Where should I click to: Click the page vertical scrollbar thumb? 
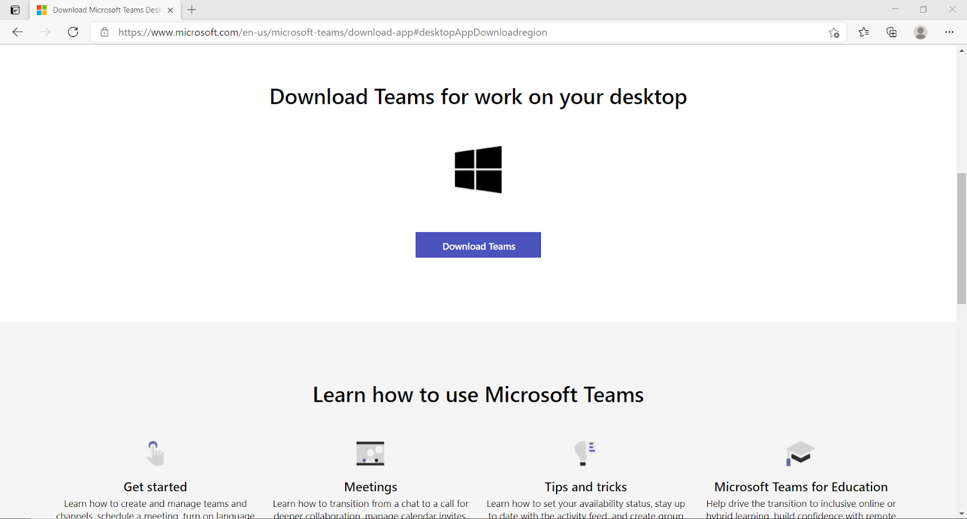[962, 238]
